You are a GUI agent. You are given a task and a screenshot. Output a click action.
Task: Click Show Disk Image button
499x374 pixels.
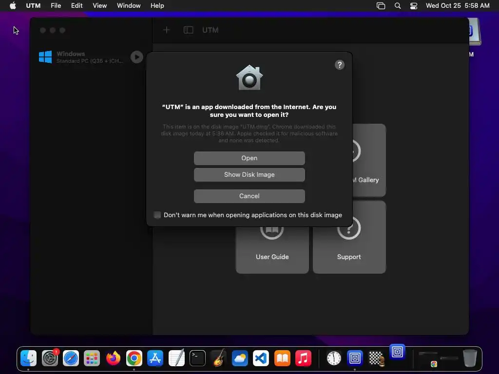coord(249,175)
